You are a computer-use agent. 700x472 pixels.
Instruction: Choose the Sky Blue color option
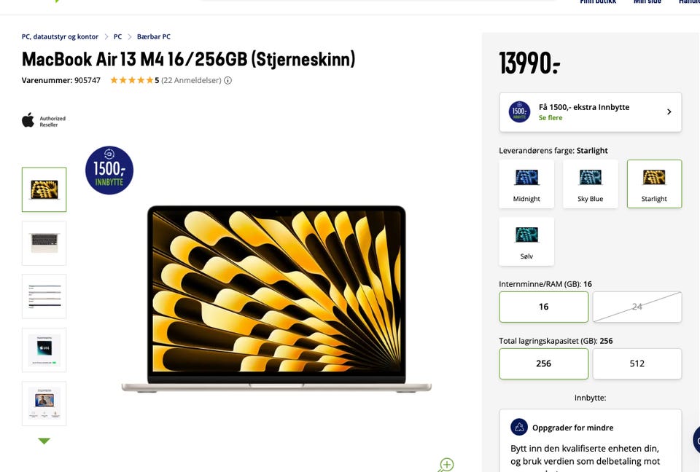tap(590, 184)
